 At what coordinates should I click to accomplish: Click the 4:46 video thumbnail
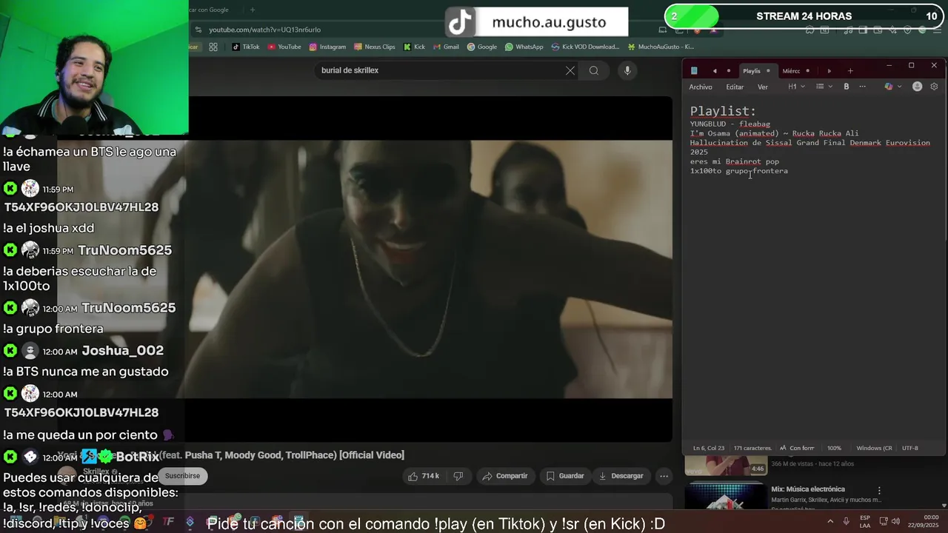point(726,466)
